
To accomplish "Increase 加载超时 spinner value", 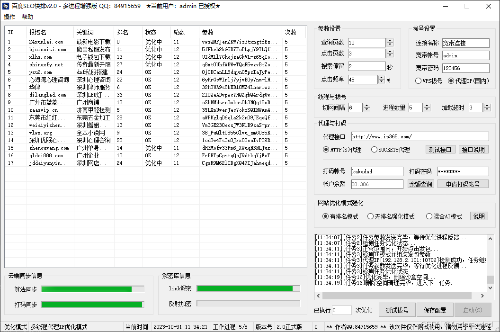I will (x=487, y=106).
